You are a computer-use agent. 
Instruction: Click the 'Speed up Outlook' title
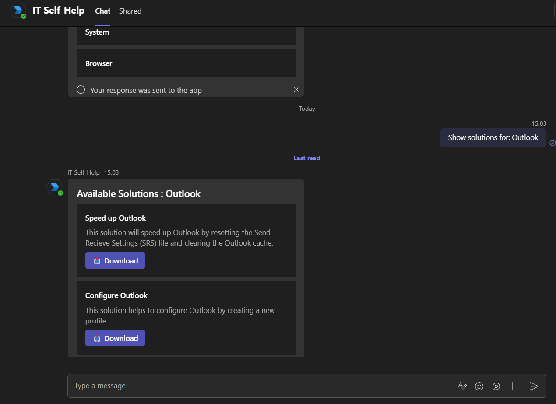coord(116,218)
